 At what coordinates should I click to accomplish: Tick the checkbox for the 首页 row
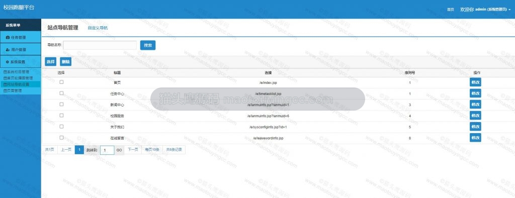pyautogui.click(x=61, y=82)
